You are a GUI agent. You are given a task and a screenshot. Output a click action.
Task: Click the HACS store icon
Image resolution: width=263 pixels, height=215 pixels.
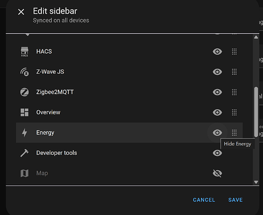coord(25,52)
